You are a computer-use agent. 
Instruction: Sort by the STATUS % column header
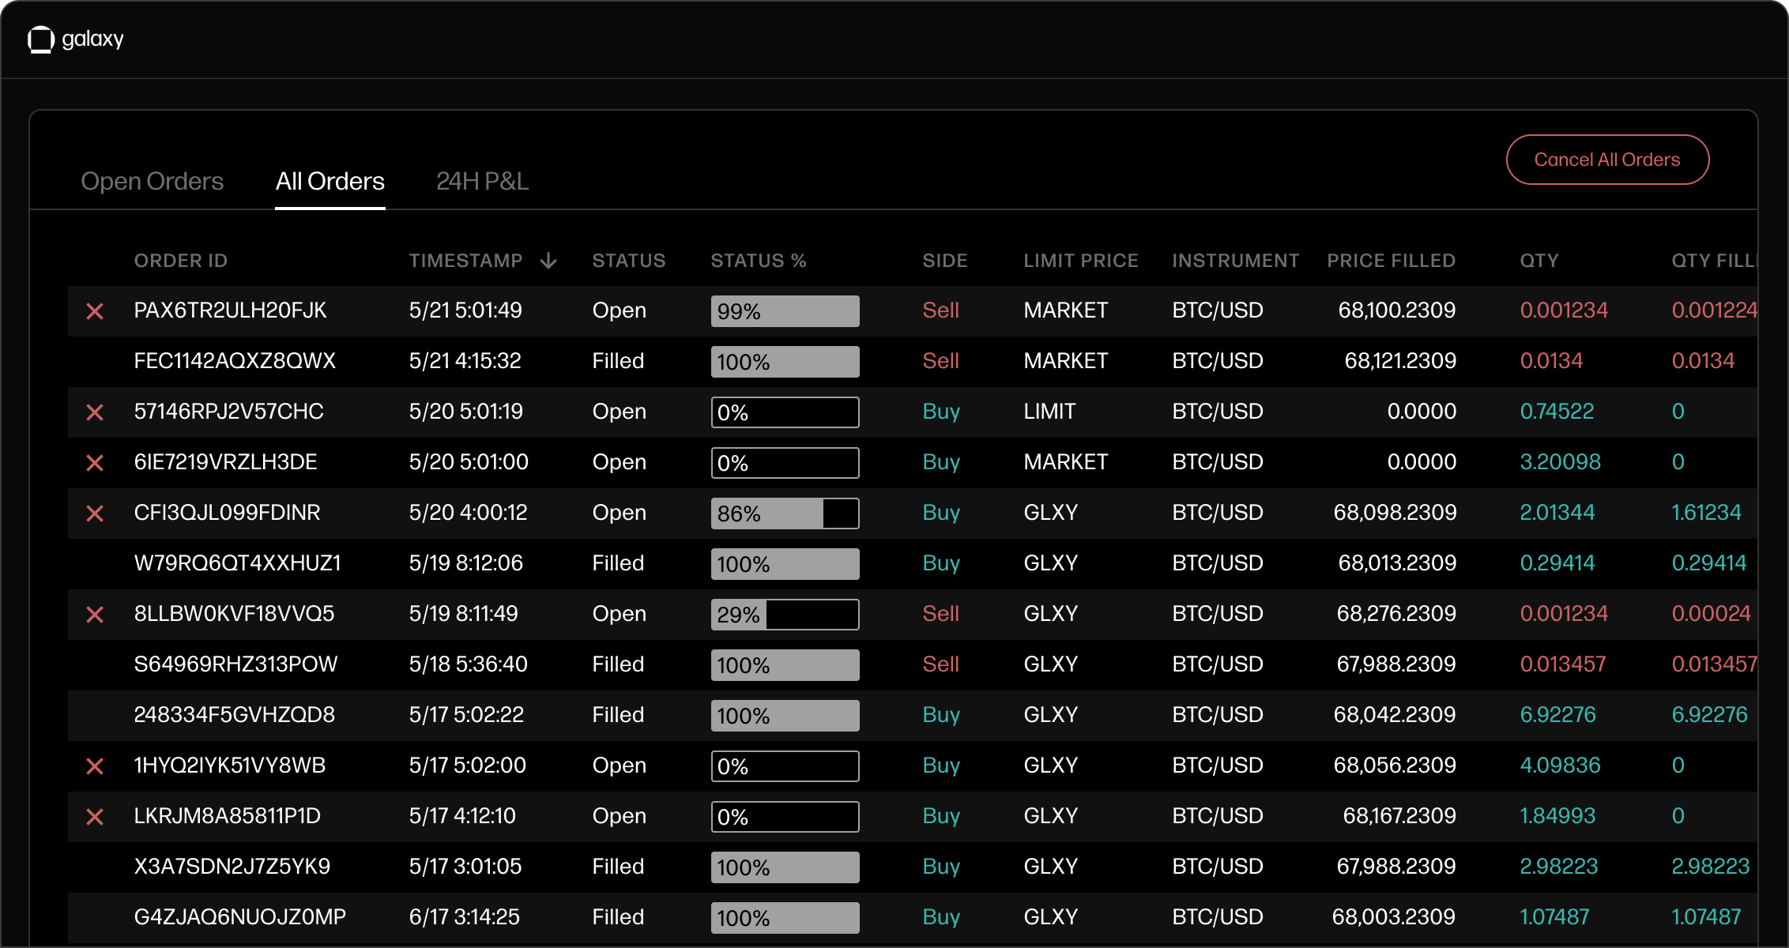pos(759,261)
